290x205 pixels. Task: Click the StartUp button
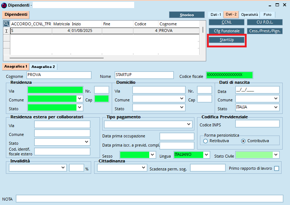click(x=226, y=40)
